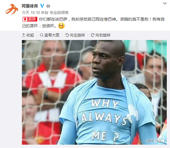170x148 pixels.
Task: Click the 专业版微博 source link
Action: coord(59,13)
